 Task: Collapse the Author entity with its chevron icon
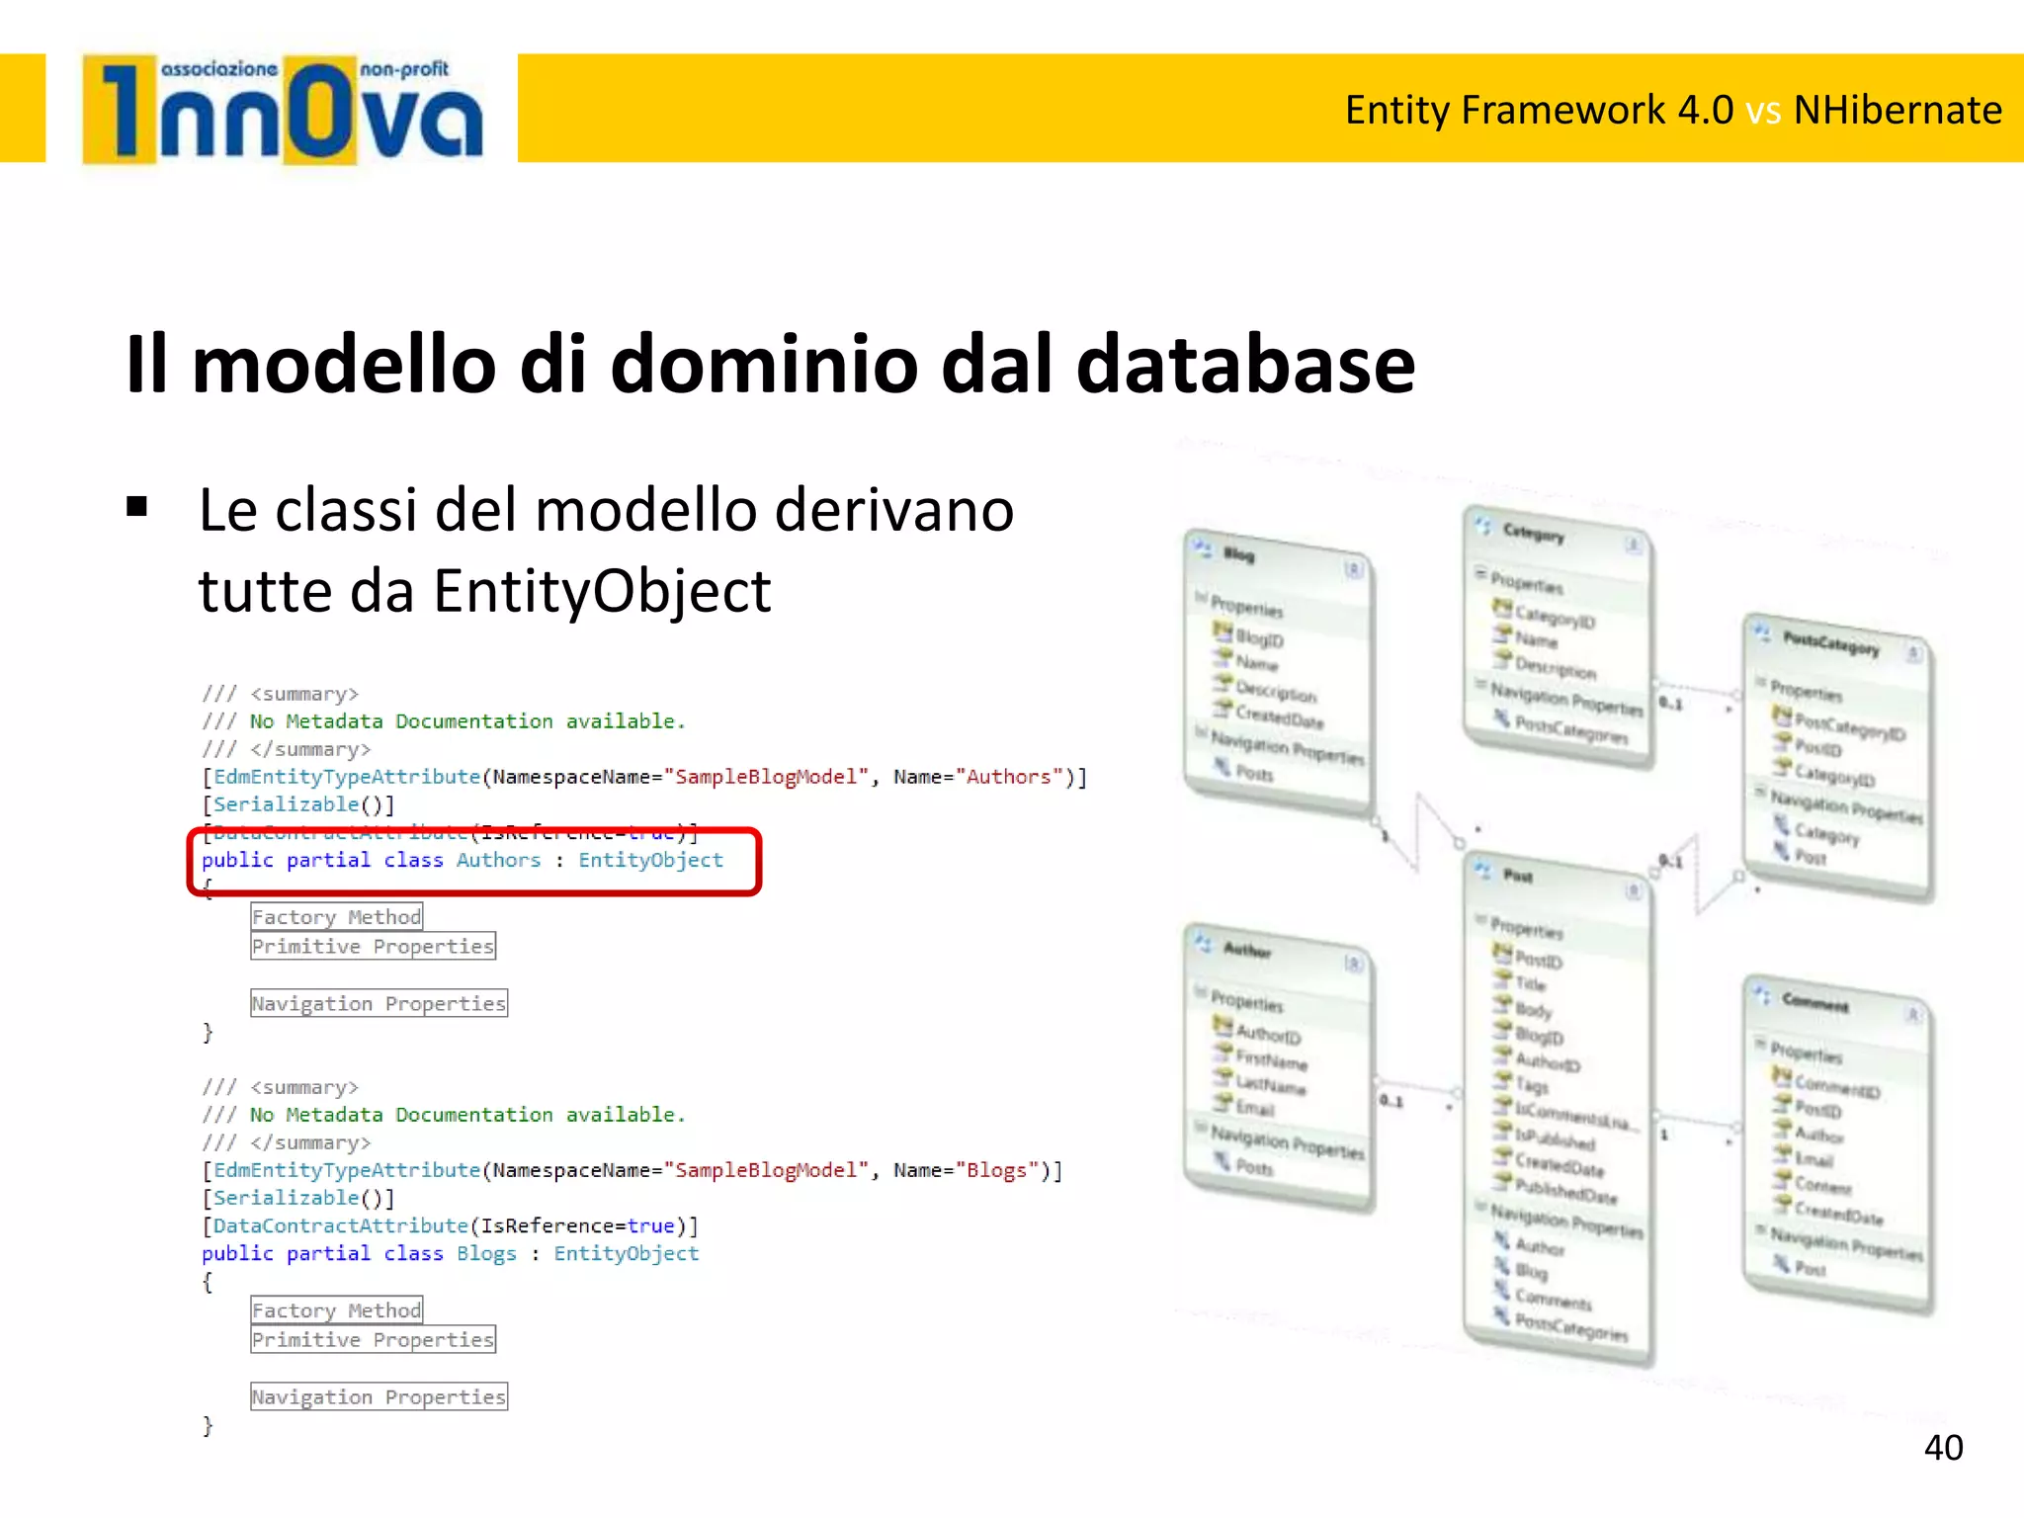coord(1353,964)
